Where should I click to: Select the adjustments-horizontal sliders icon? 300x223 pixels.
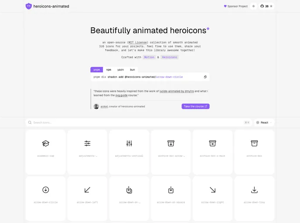pos(87,143)
